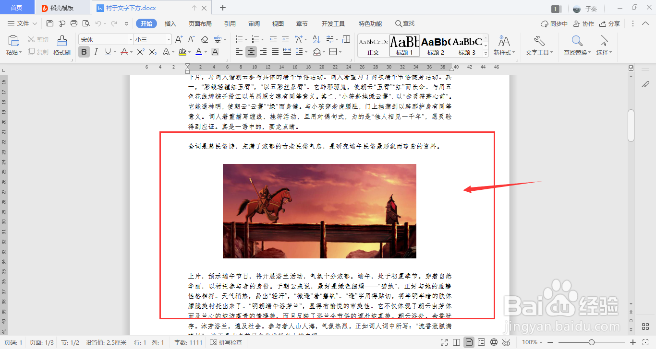This screenshot has width=656, height=349.
Task: Apply distributed alignment
Action: (x=287, y=52)
